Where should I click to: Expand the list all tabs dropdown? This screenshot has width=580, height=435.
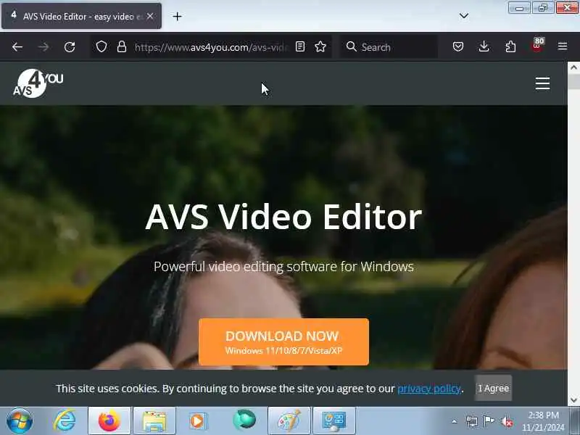463,16
